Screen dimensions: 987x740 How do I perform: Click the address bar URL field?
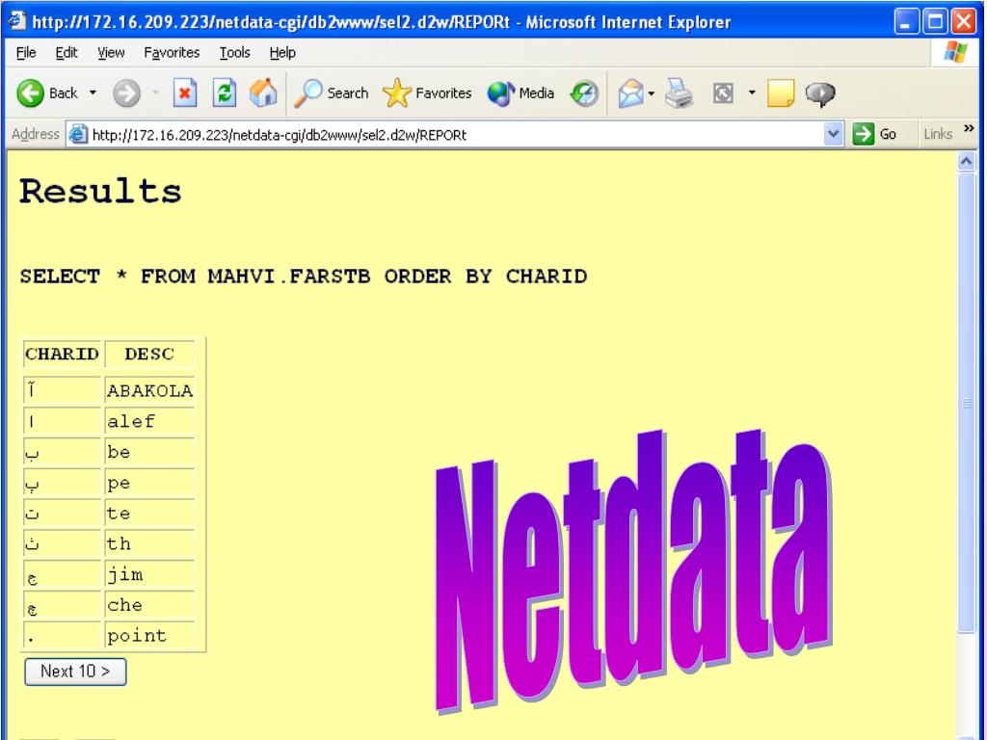pyautogui.click(x=456, y=135)
